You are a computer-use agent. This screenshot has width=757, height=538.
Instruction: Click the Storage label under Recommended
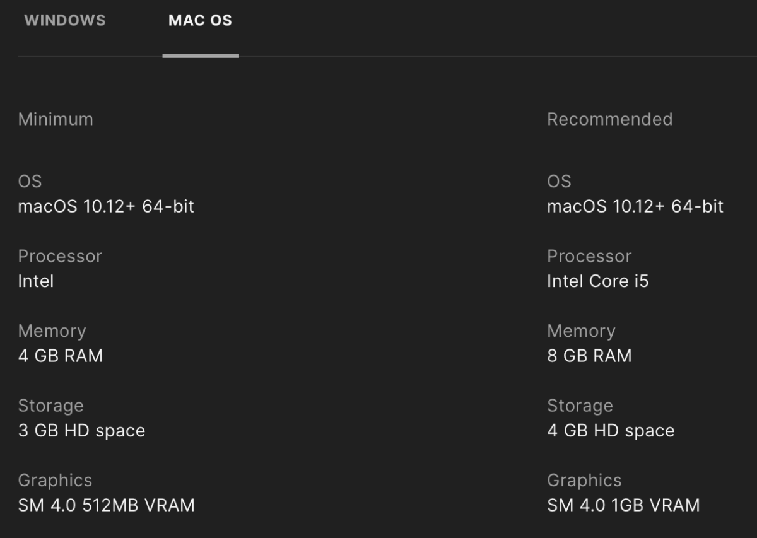(580, 406)
